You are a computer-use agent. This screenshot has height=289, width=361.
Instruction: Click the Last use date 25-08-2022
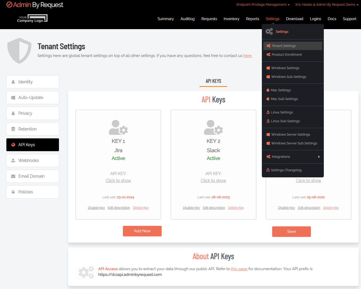point(316,197)
